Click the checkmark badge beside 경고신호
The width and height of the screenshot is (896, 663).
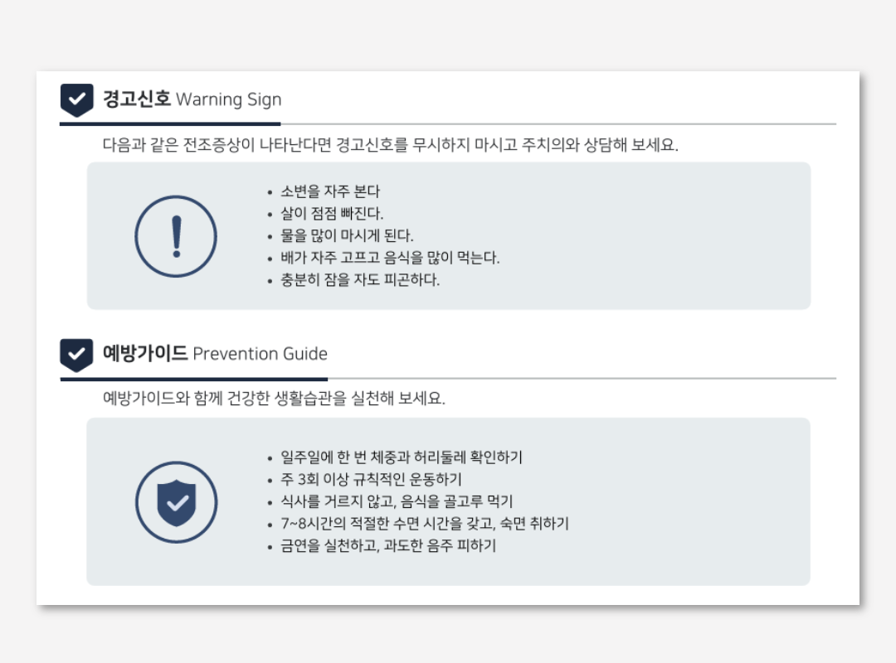coord(76,99)
